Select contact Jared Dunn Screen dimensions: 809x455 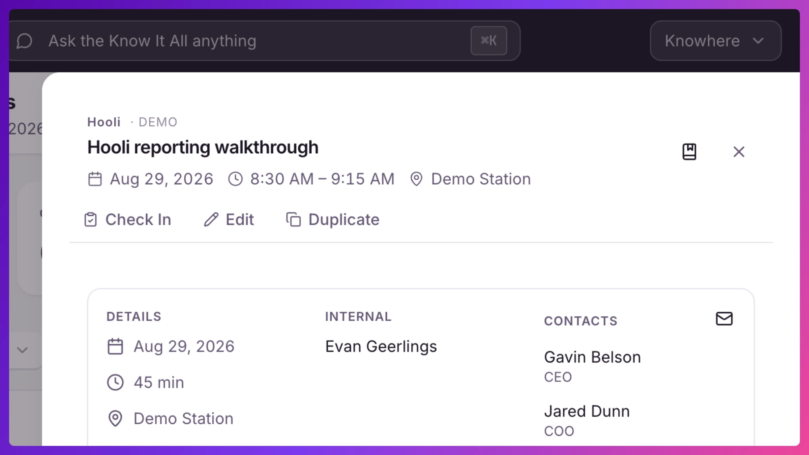(587, 411)
